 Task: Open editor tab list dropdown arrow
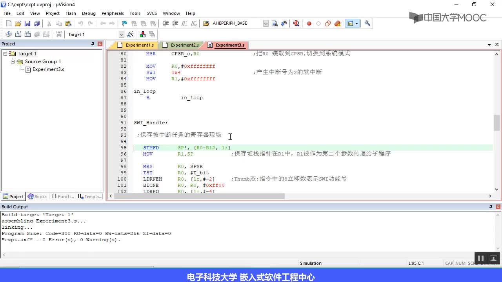coord(489,45)
